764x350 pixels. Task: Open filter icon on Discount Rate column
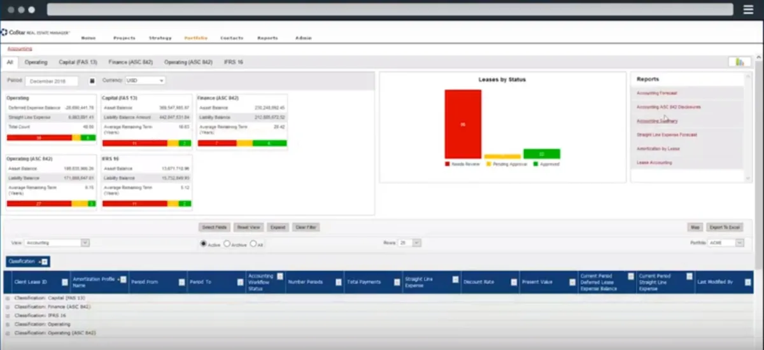pos(513,282)
